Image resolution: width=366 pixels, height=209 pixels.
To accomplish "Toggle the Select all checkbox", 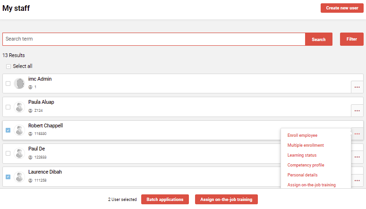I will click(x=9, y=67).
